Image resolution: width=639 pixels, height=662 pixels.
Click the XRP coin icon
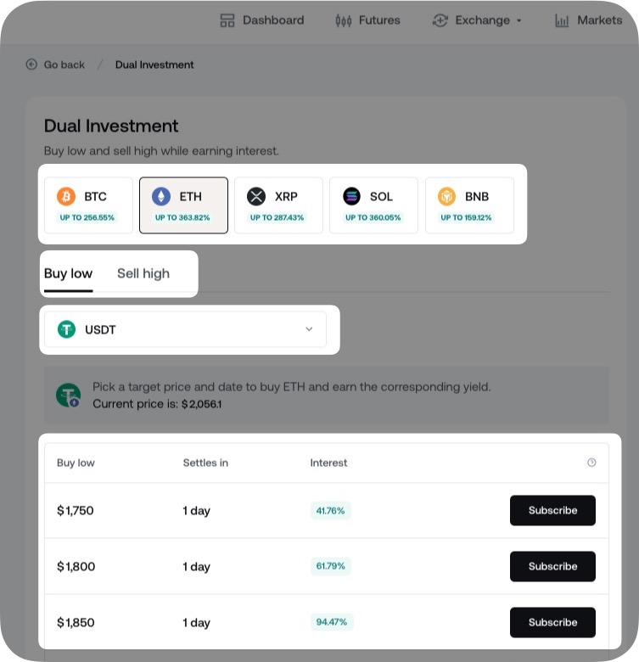pos(256,197)
